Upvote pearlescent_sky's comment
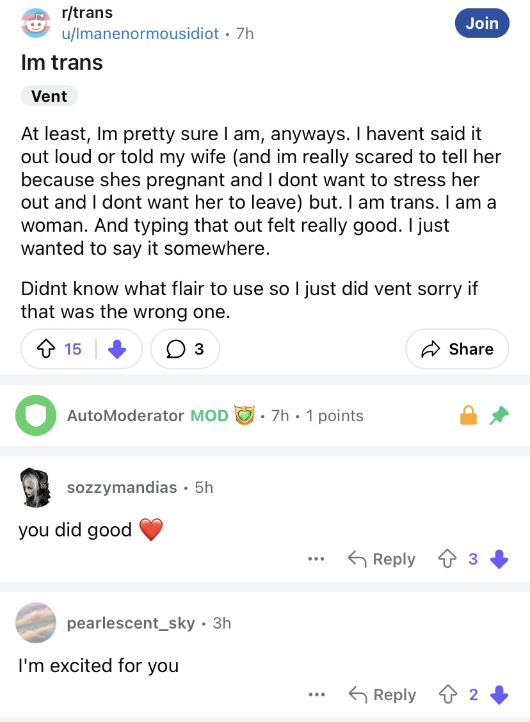The width and height of the screenshot is (530, 722). (x=447, y=694)
